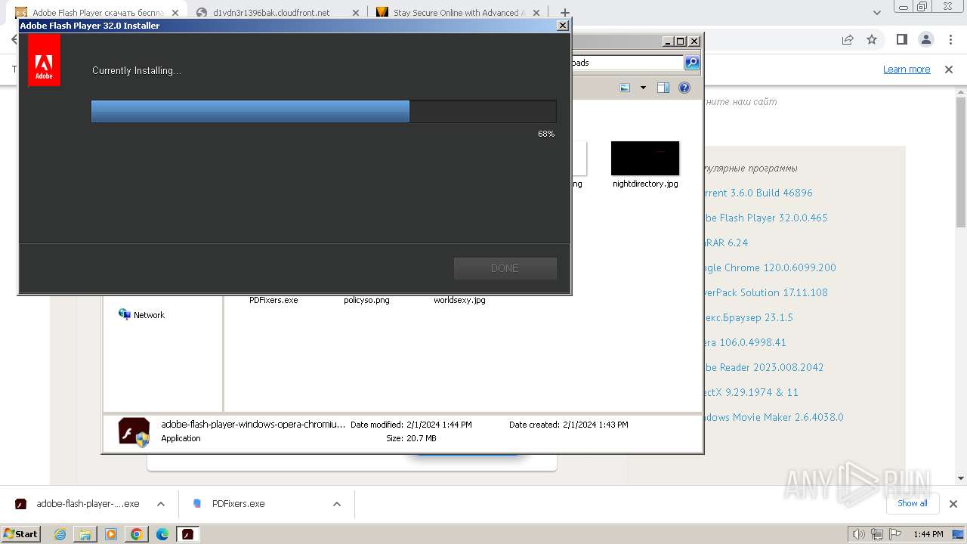Select the policyso.png file
967x544 pixels.
[366, 300]
